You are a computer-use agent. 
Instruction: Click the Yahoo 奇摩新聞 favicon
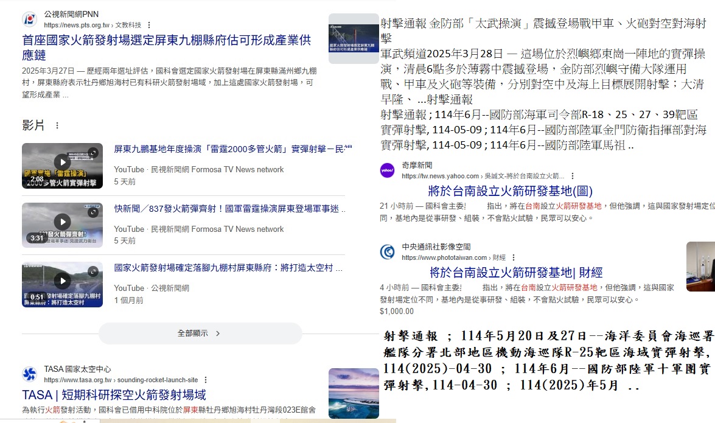tap(387, 170)
